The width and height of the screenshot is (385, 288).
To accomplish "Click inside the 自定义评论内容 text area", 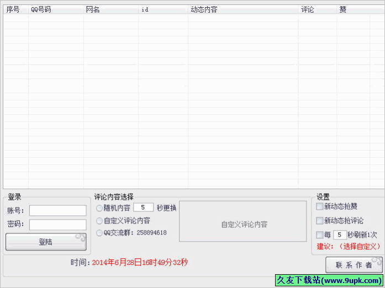I will point(242,225).
